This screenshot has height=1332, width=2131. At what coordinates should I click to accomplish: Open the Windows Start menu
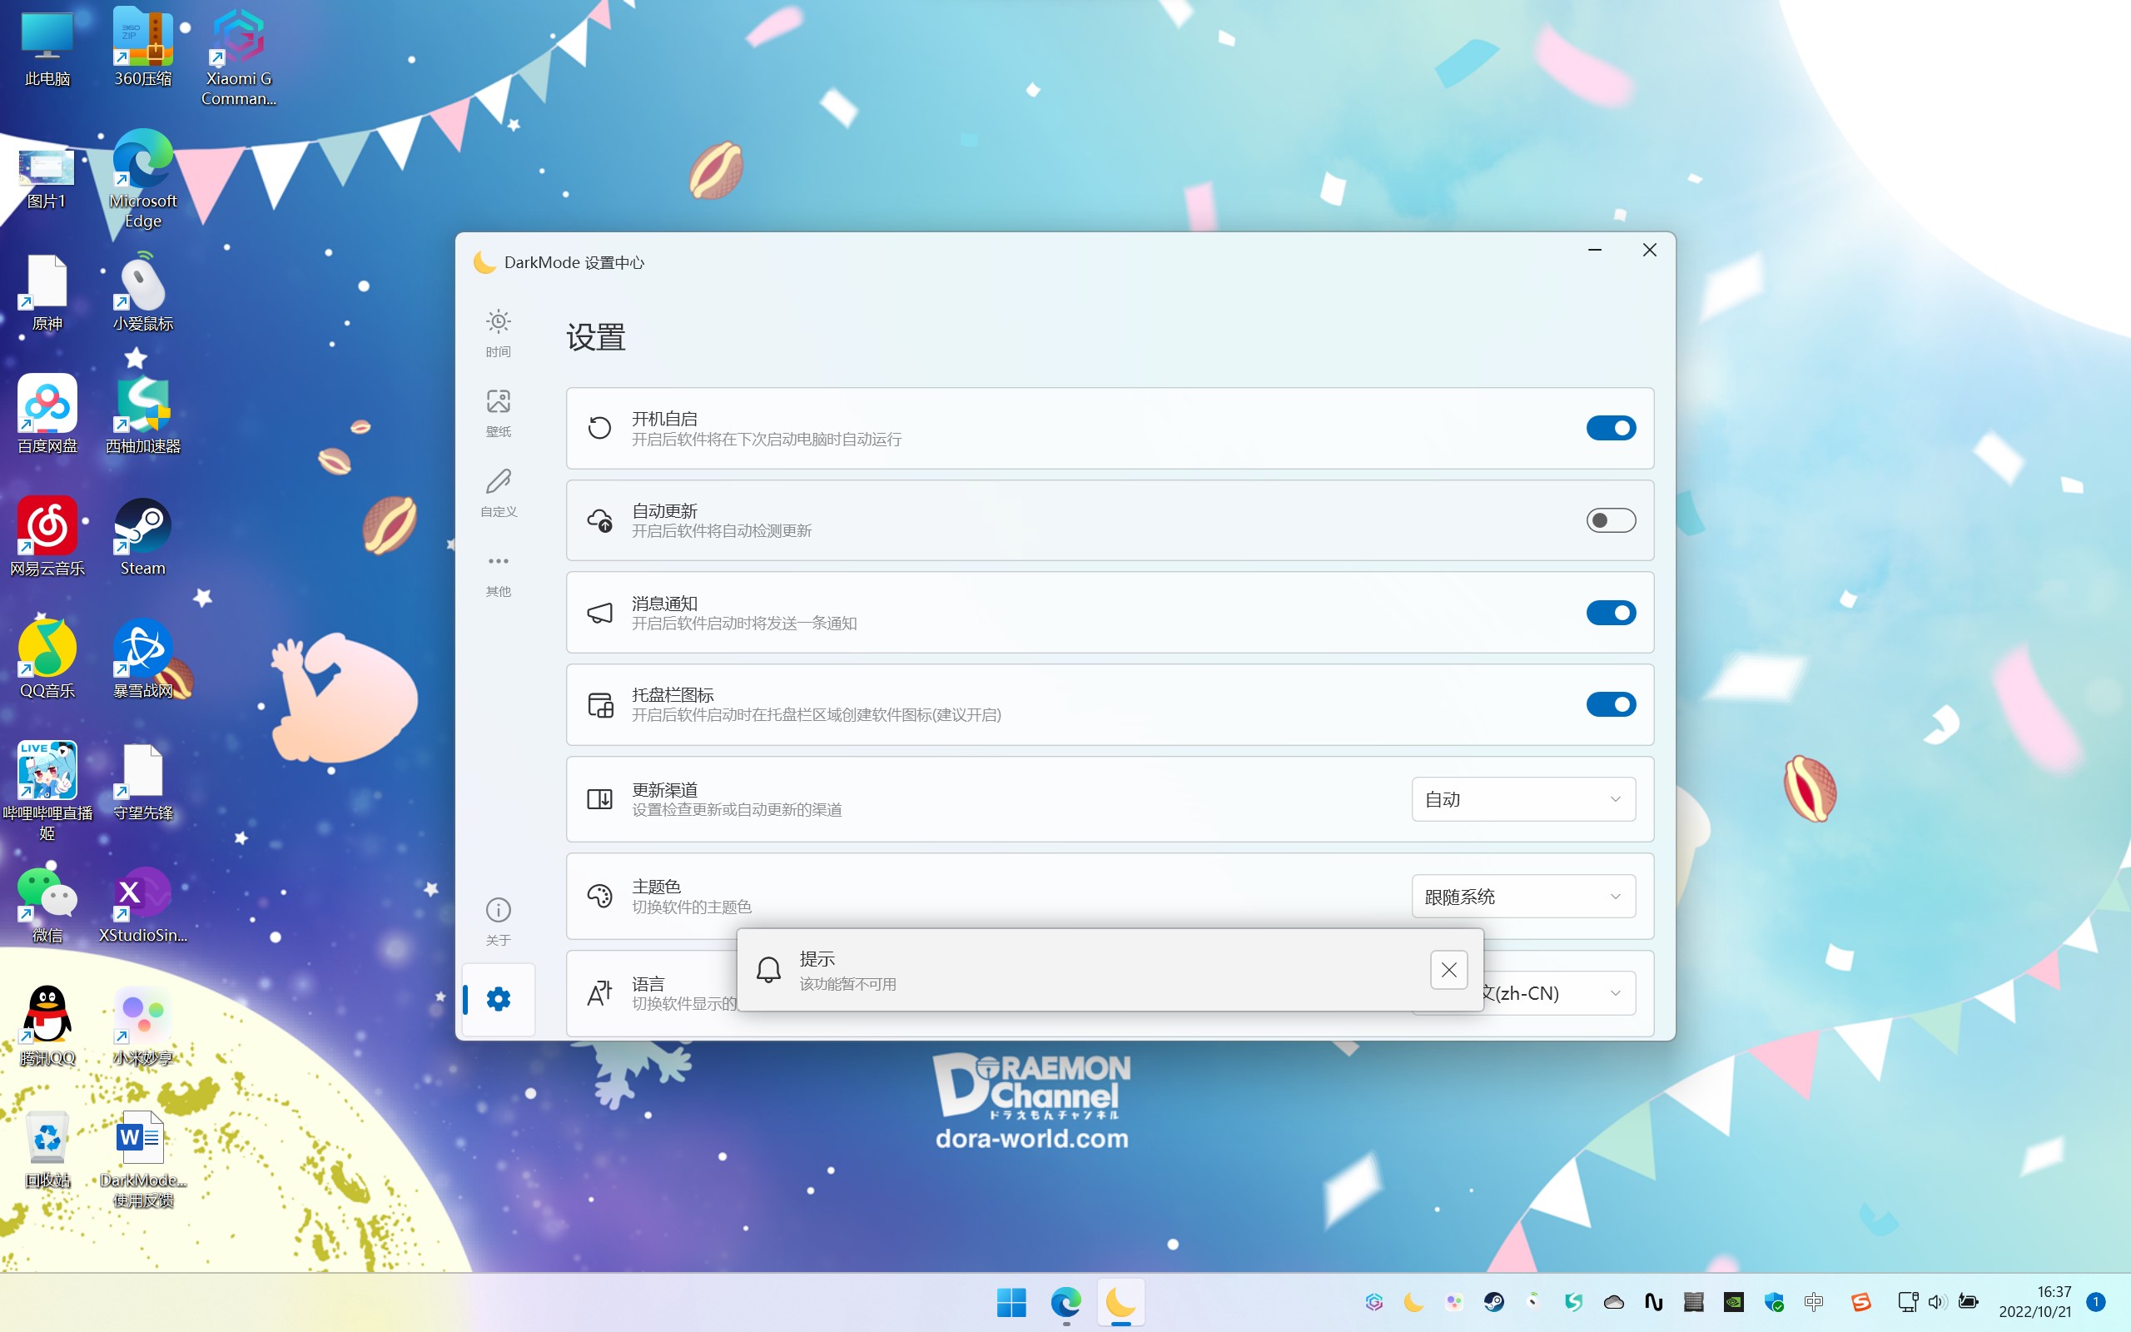coord(1011,1302)
